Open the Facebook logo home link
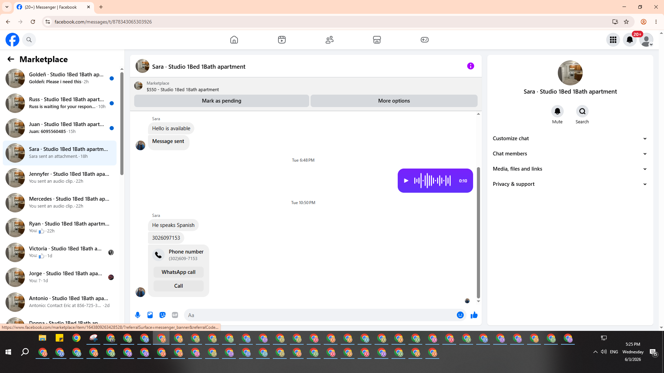Image resolution: width=664 pixels, height=373 pixels. (x=12, y=40)
